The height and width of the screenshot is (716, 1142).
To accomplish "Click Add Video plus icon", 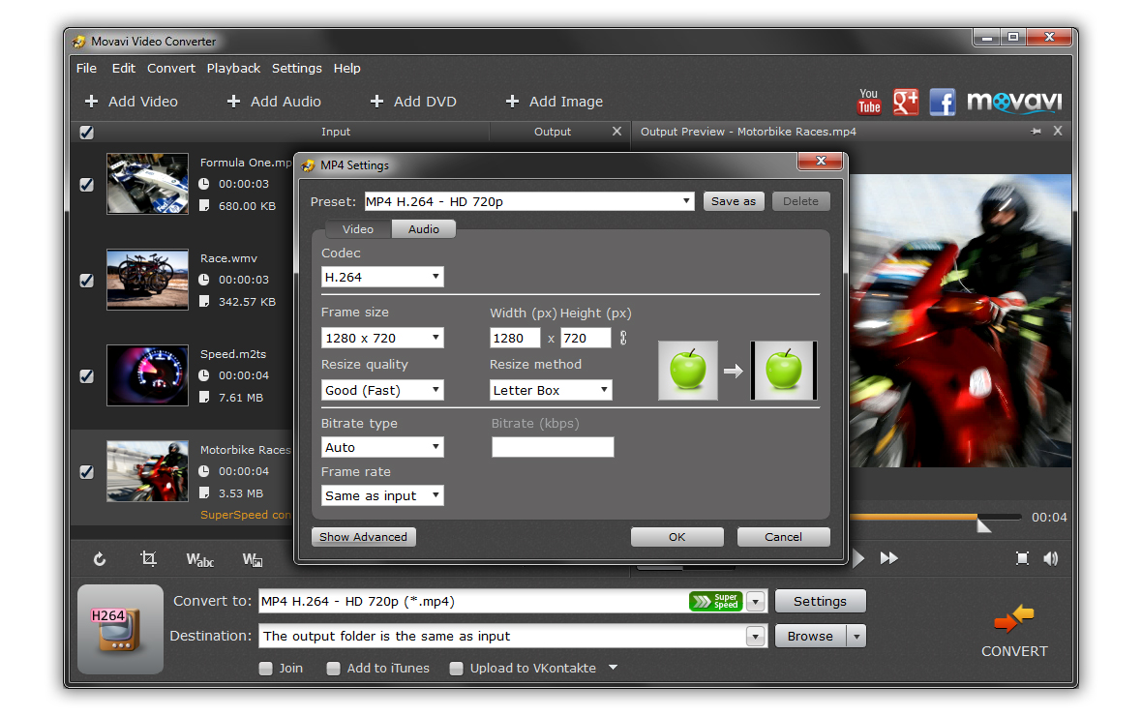I will pyautogui.click(x=91, y=102).
